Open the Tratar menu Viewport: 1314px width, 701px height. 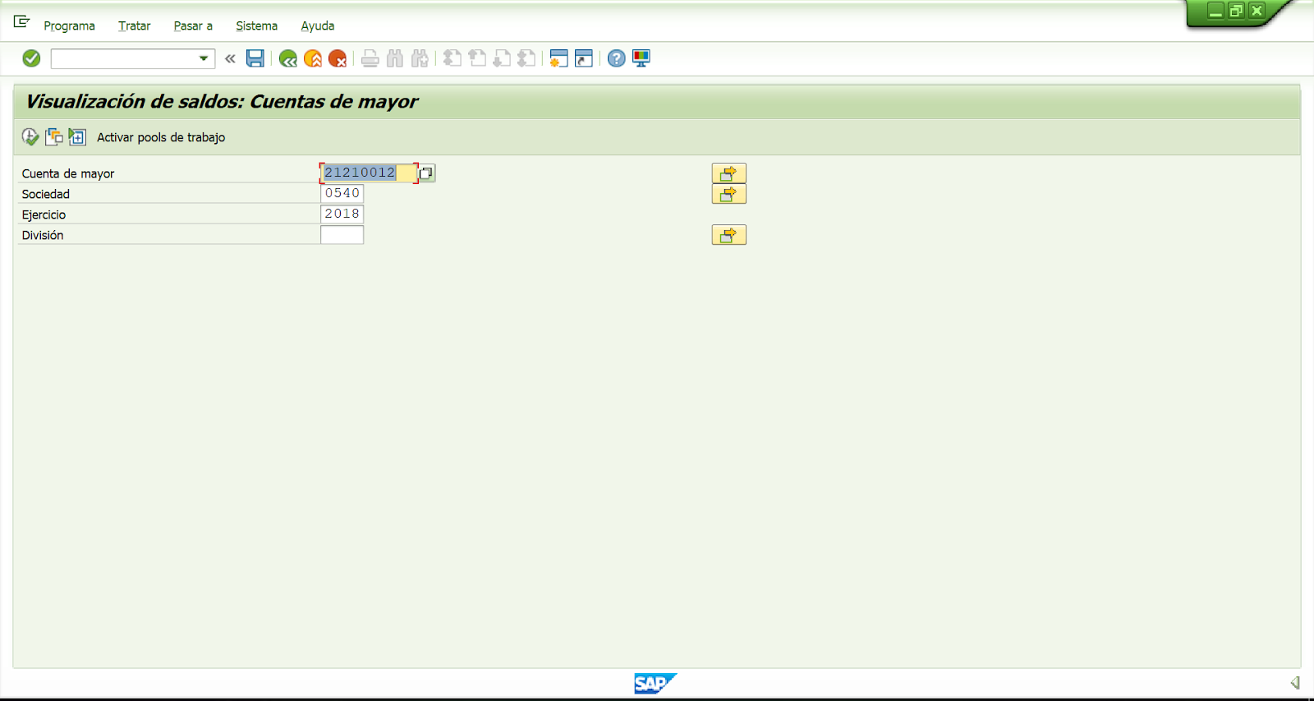(x=135, y=25)
